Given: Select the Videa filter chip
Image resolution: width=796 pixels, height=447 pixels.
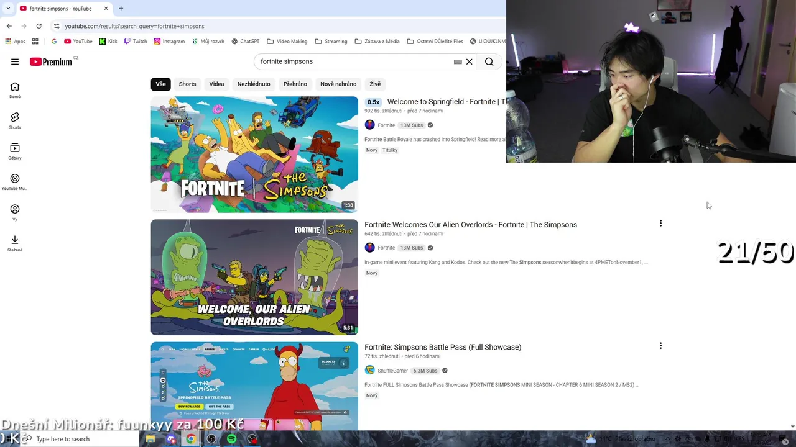Looking at the screenshot, I should (x=216, y=84).
